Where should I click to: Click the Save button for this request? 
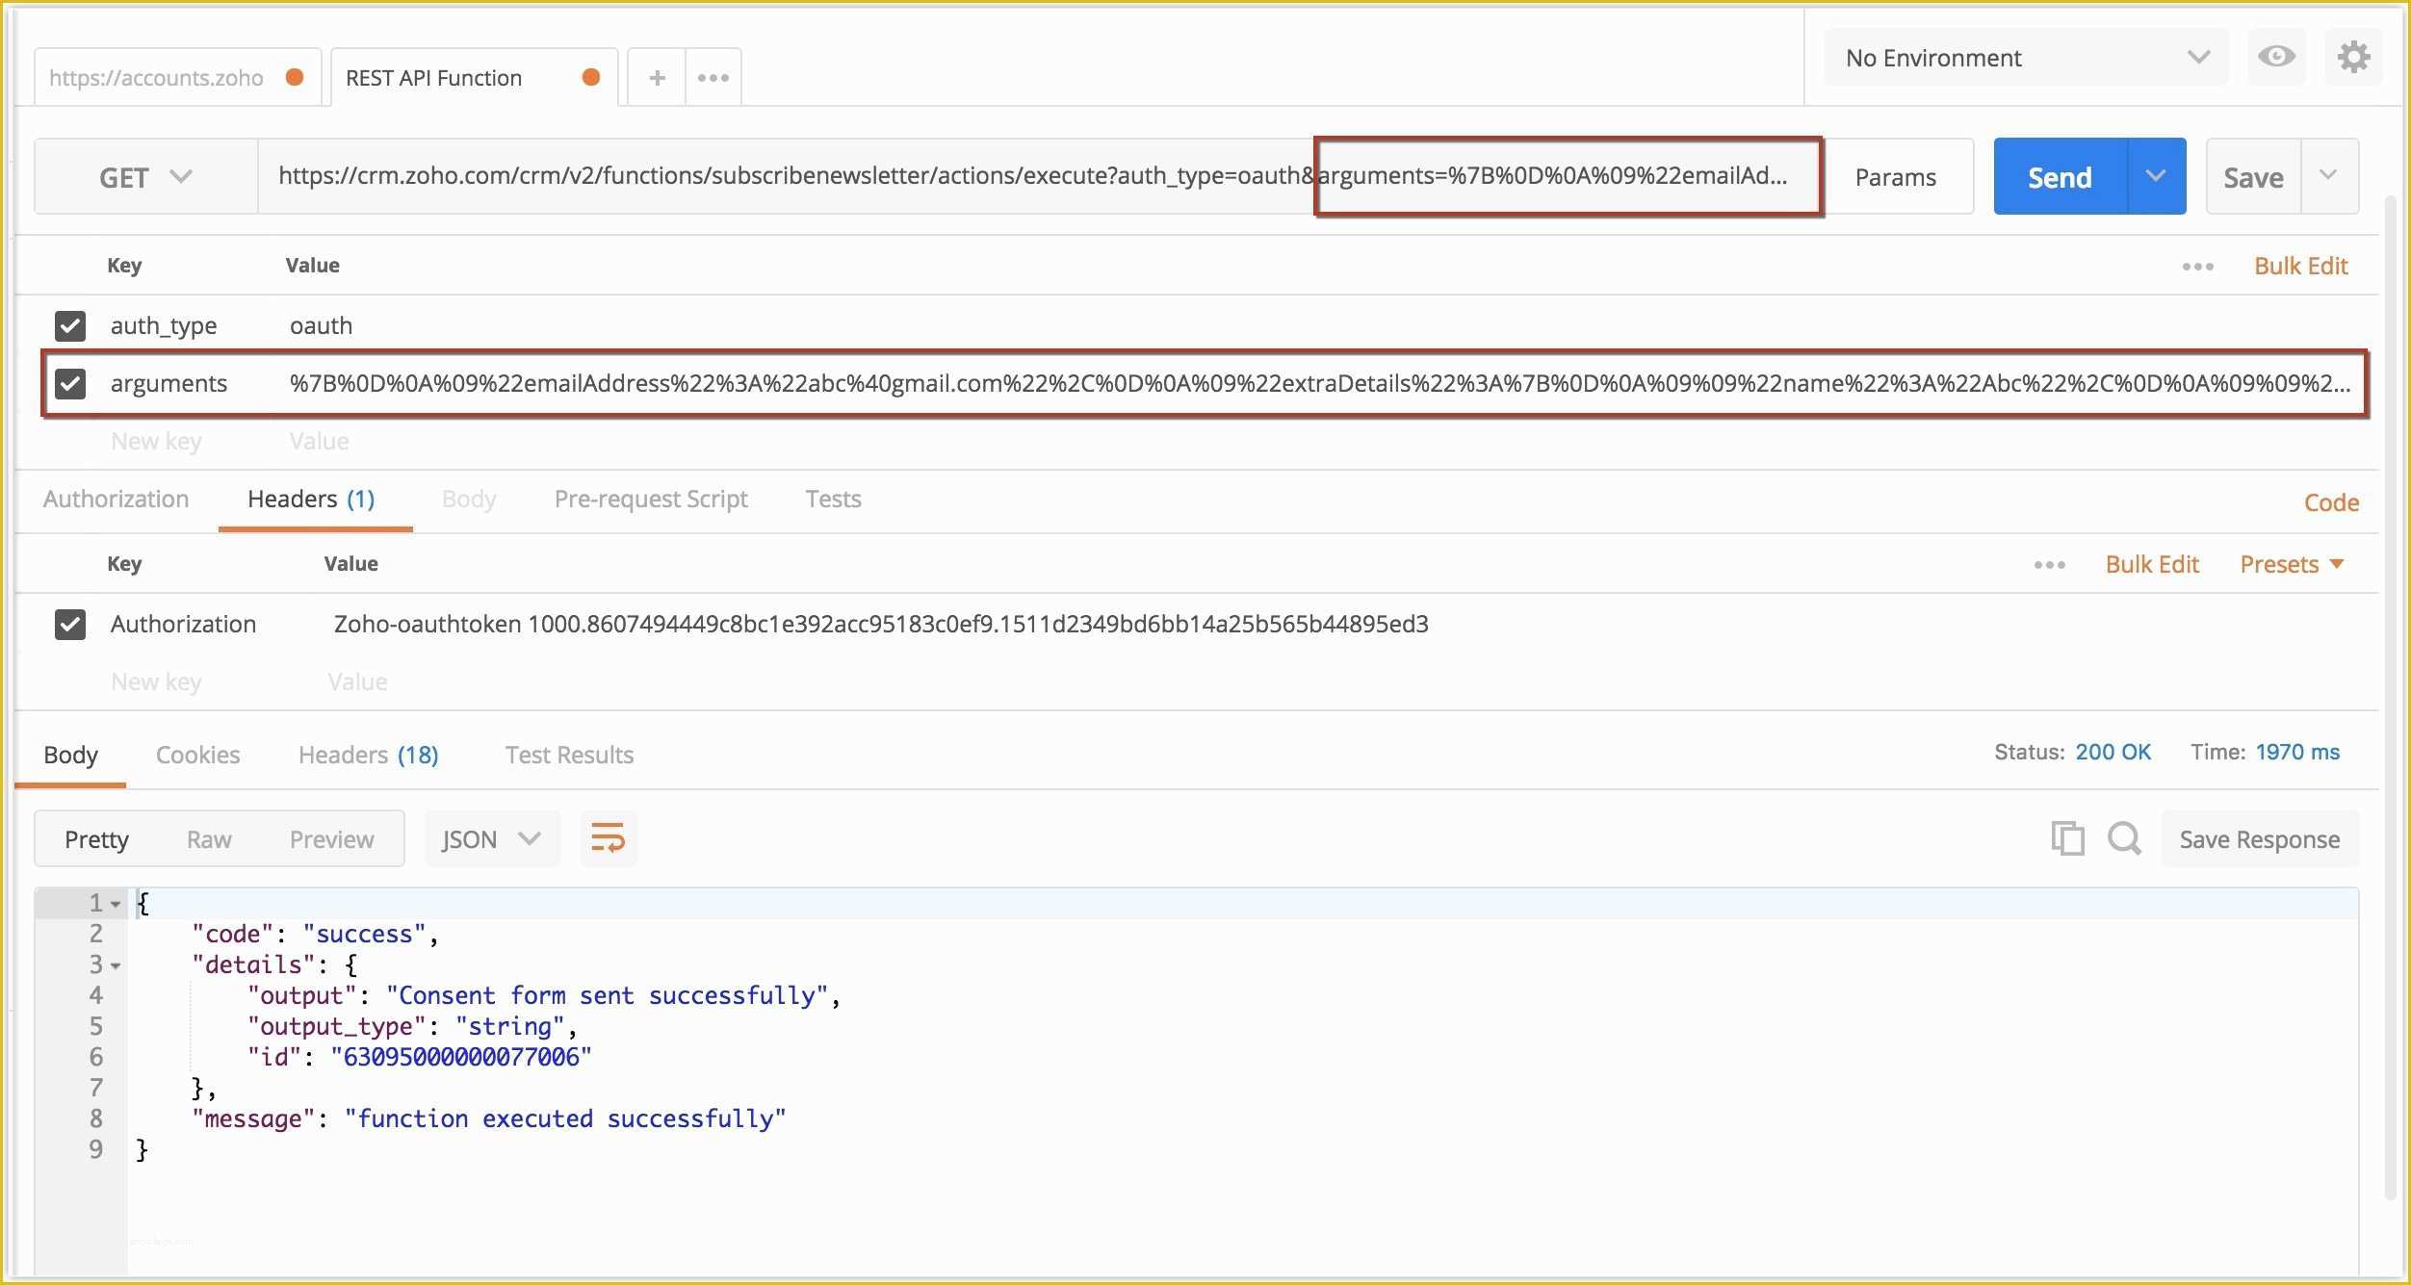tap(2253, 175)
